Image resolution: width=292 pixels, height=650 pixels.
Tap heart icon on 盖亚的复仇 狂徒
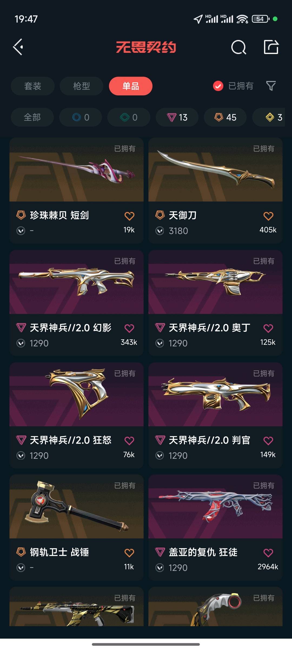click(x=268, y=552)
